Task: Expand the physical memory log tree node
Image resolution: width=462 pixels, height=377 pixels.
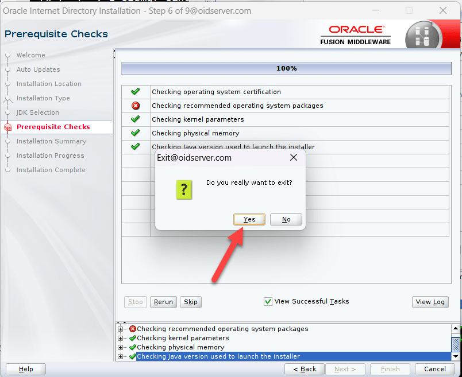Action: click(x=121, y=348)
